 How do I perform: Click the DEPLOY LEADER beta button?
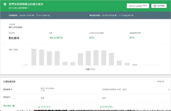(138, 6)
